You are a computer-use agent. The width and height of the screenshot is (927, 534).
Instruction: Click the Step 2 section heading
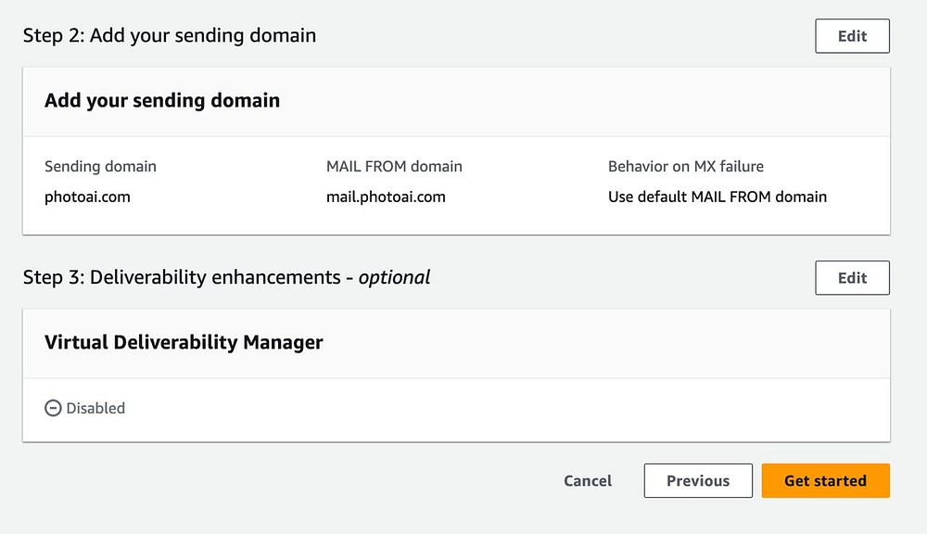[x=170, y=36]
